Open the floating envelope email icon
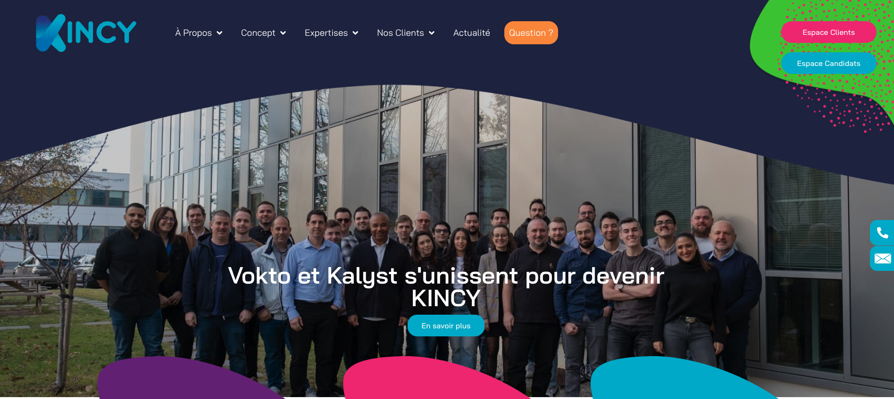Viewport: 894px width, 399px height. (882, 258)
